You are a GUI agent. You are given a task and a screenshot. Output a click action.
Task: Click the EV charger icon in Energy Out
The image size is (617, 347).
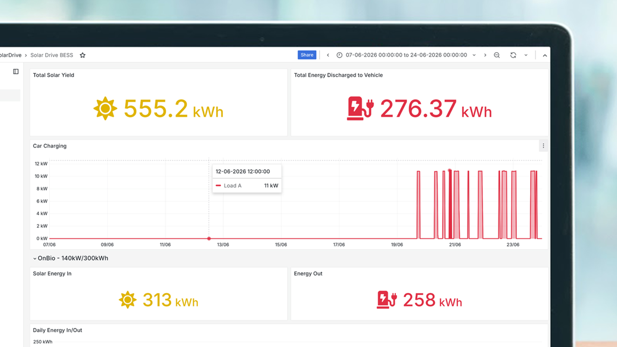coord(387,300)
